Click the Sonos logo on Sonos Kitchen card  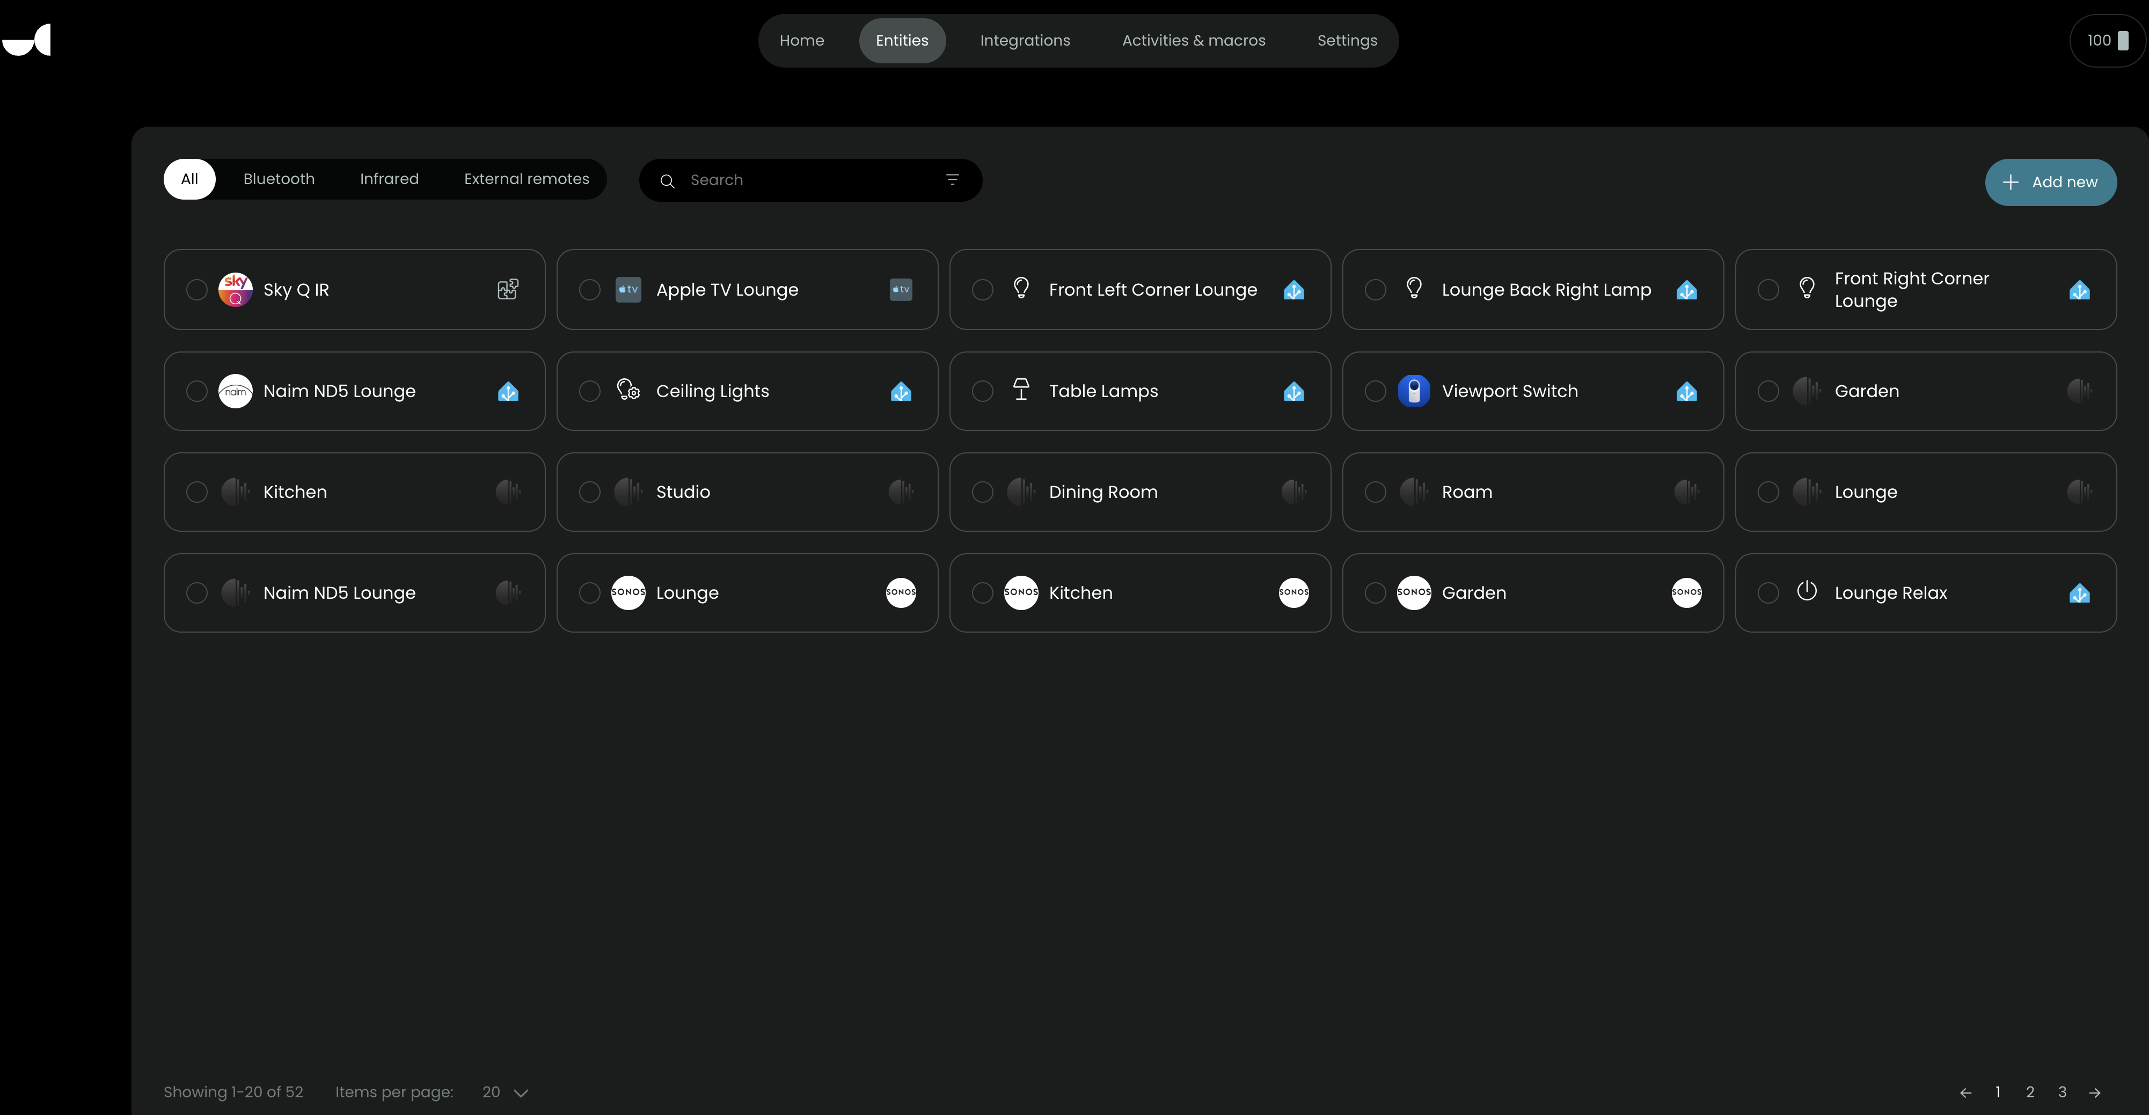coord(1020,593)
